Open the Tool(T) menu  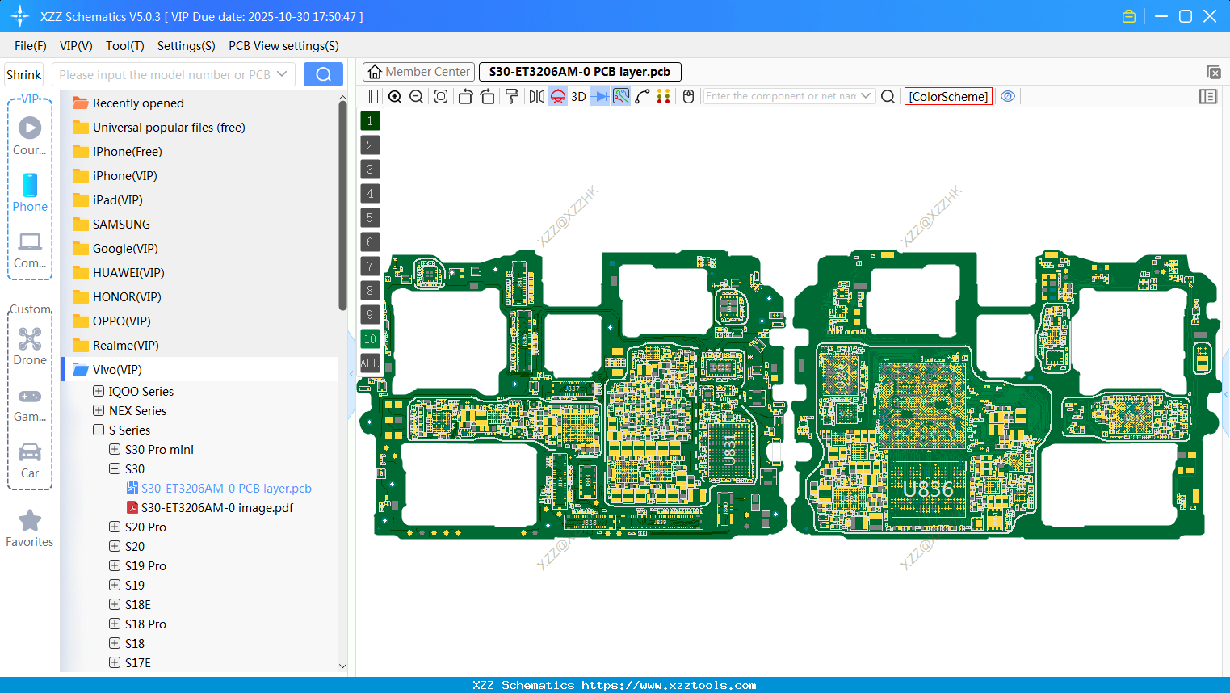(124, 46)
